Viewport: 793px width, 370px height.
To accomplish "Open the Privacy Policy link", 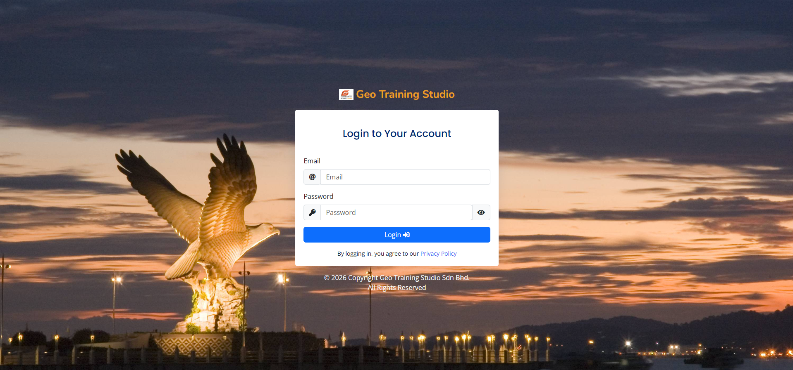I will (438, 254).
